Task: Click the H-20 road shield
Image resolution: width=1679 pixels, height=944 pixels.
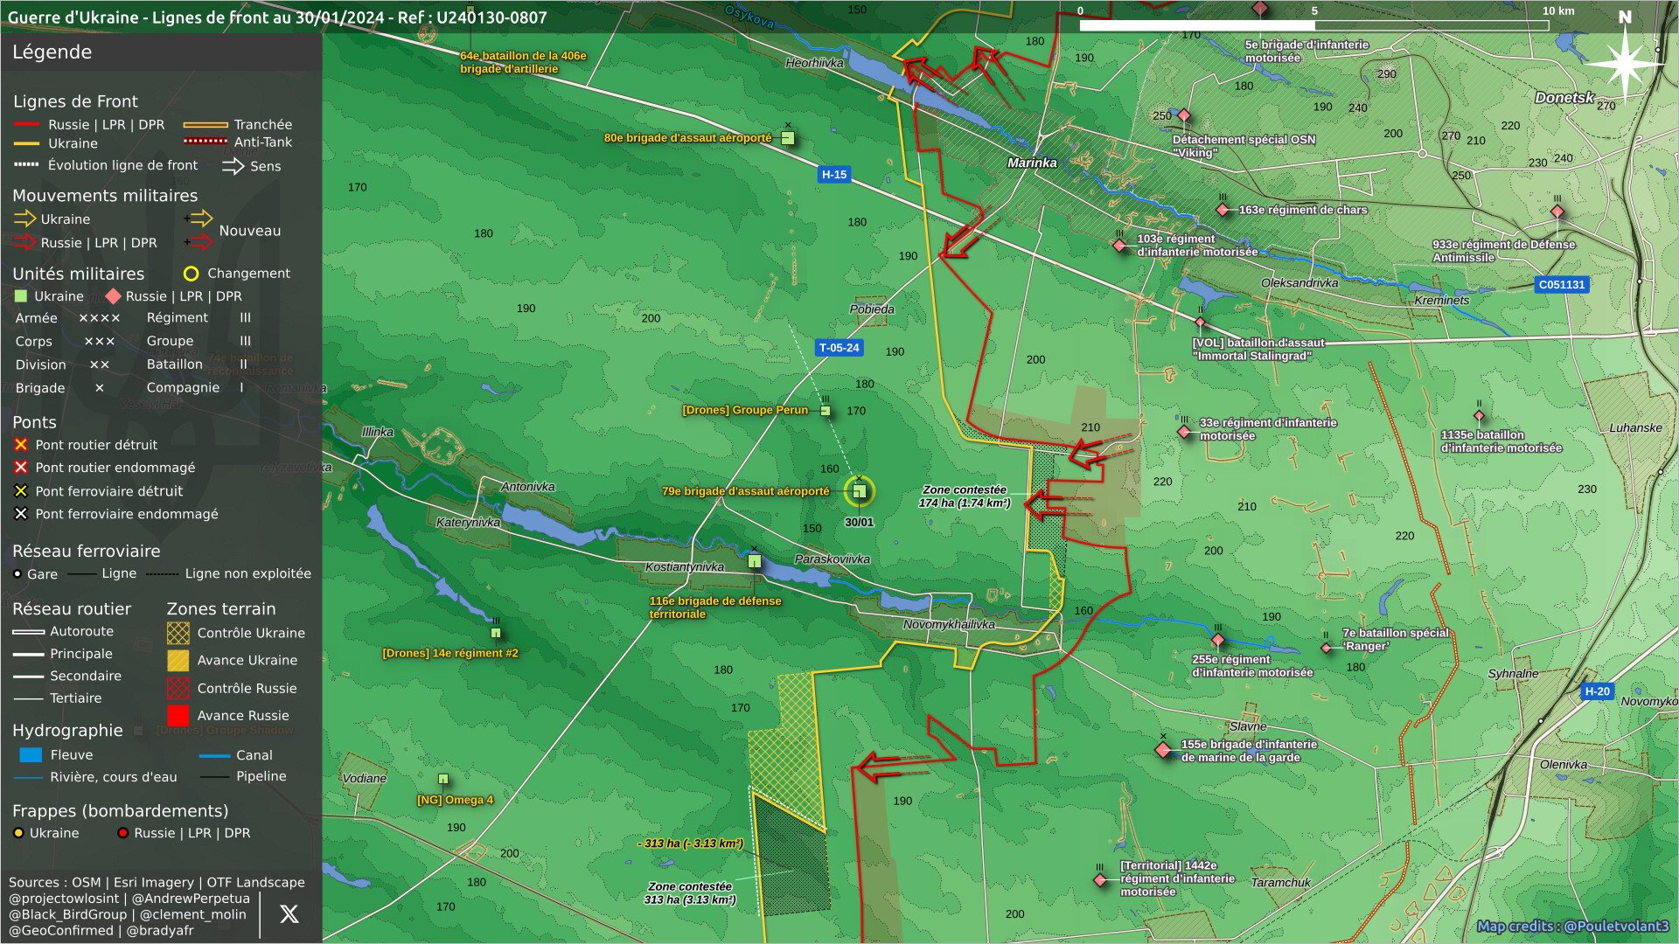Action: (1597, 691)
